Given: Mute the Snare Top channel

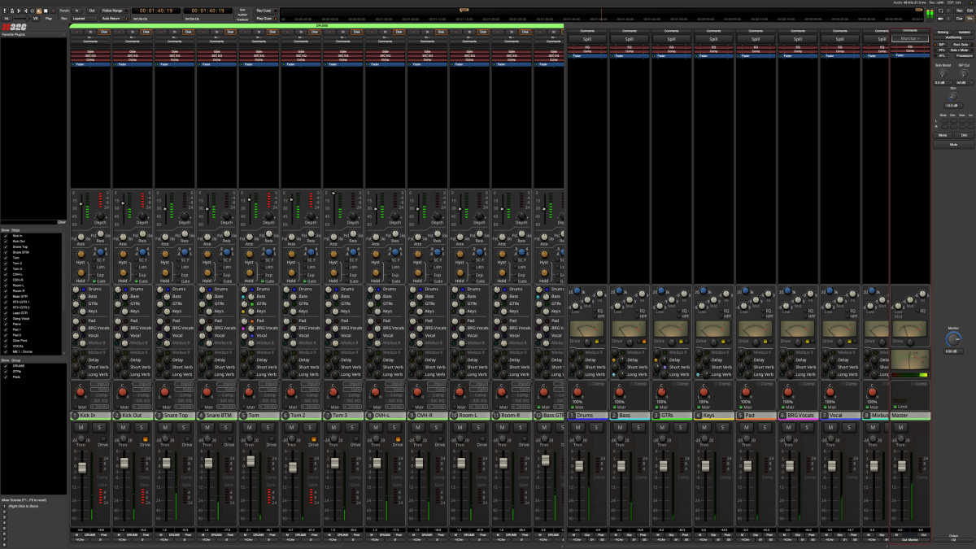Looking at the screenshot, I should click(165, 427).
